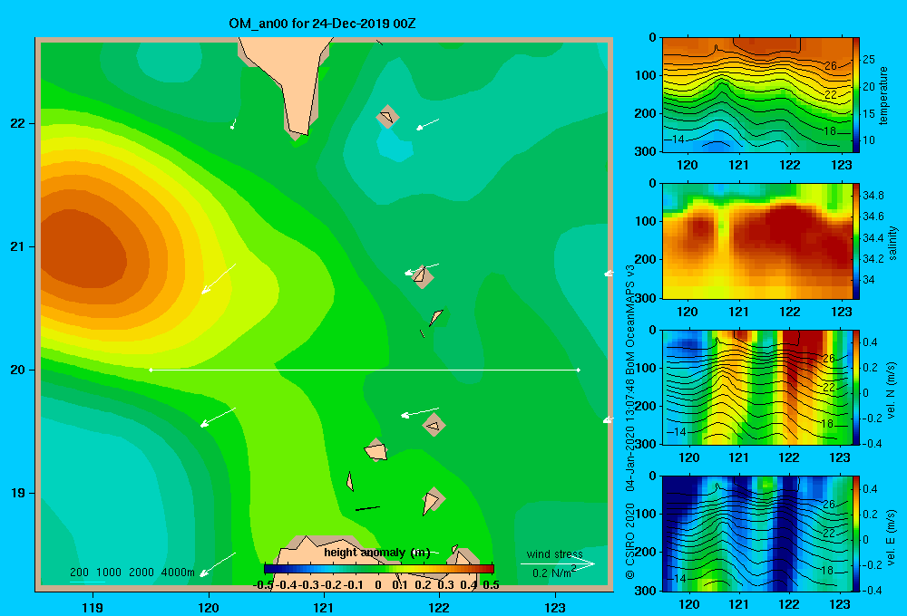Click the temperature color scale bar

click(856, 95)
